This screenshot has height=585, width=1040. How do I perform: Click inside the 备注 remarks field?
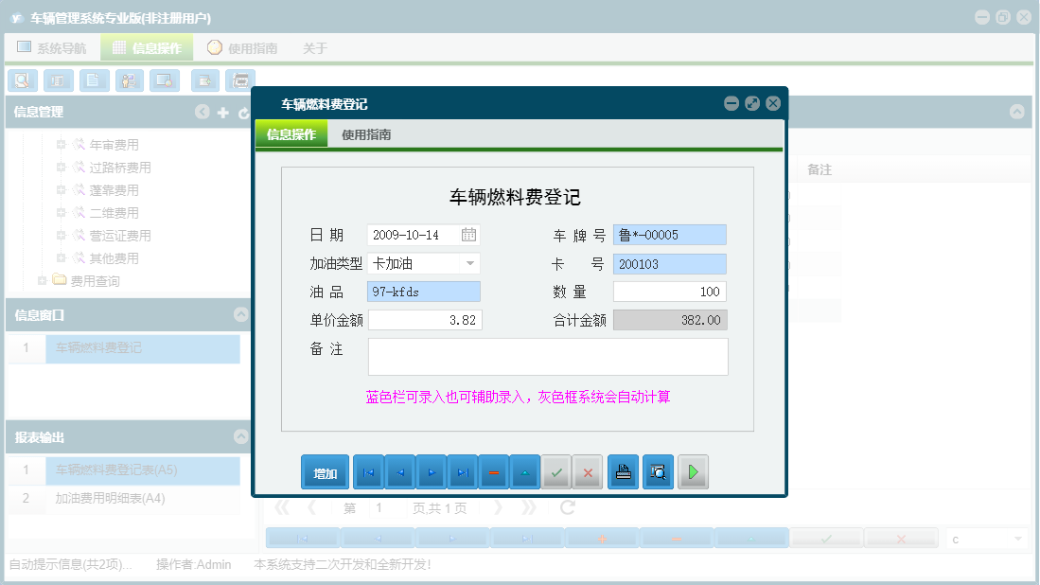549,355
